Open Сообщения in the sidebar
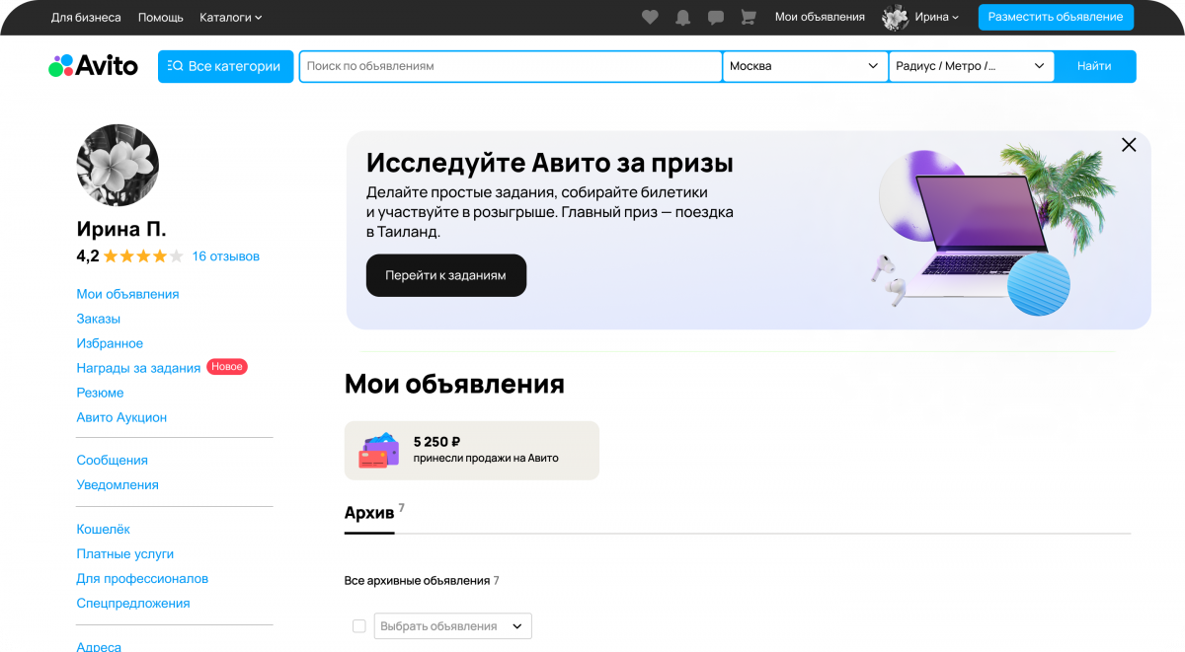The image size is (1185, 652). pyautogui.click(x=112, y=460)
